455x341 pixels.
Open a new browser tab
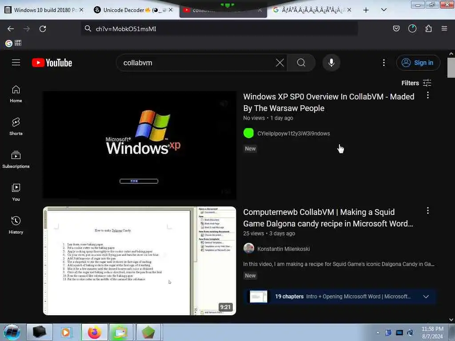point(366,10)
